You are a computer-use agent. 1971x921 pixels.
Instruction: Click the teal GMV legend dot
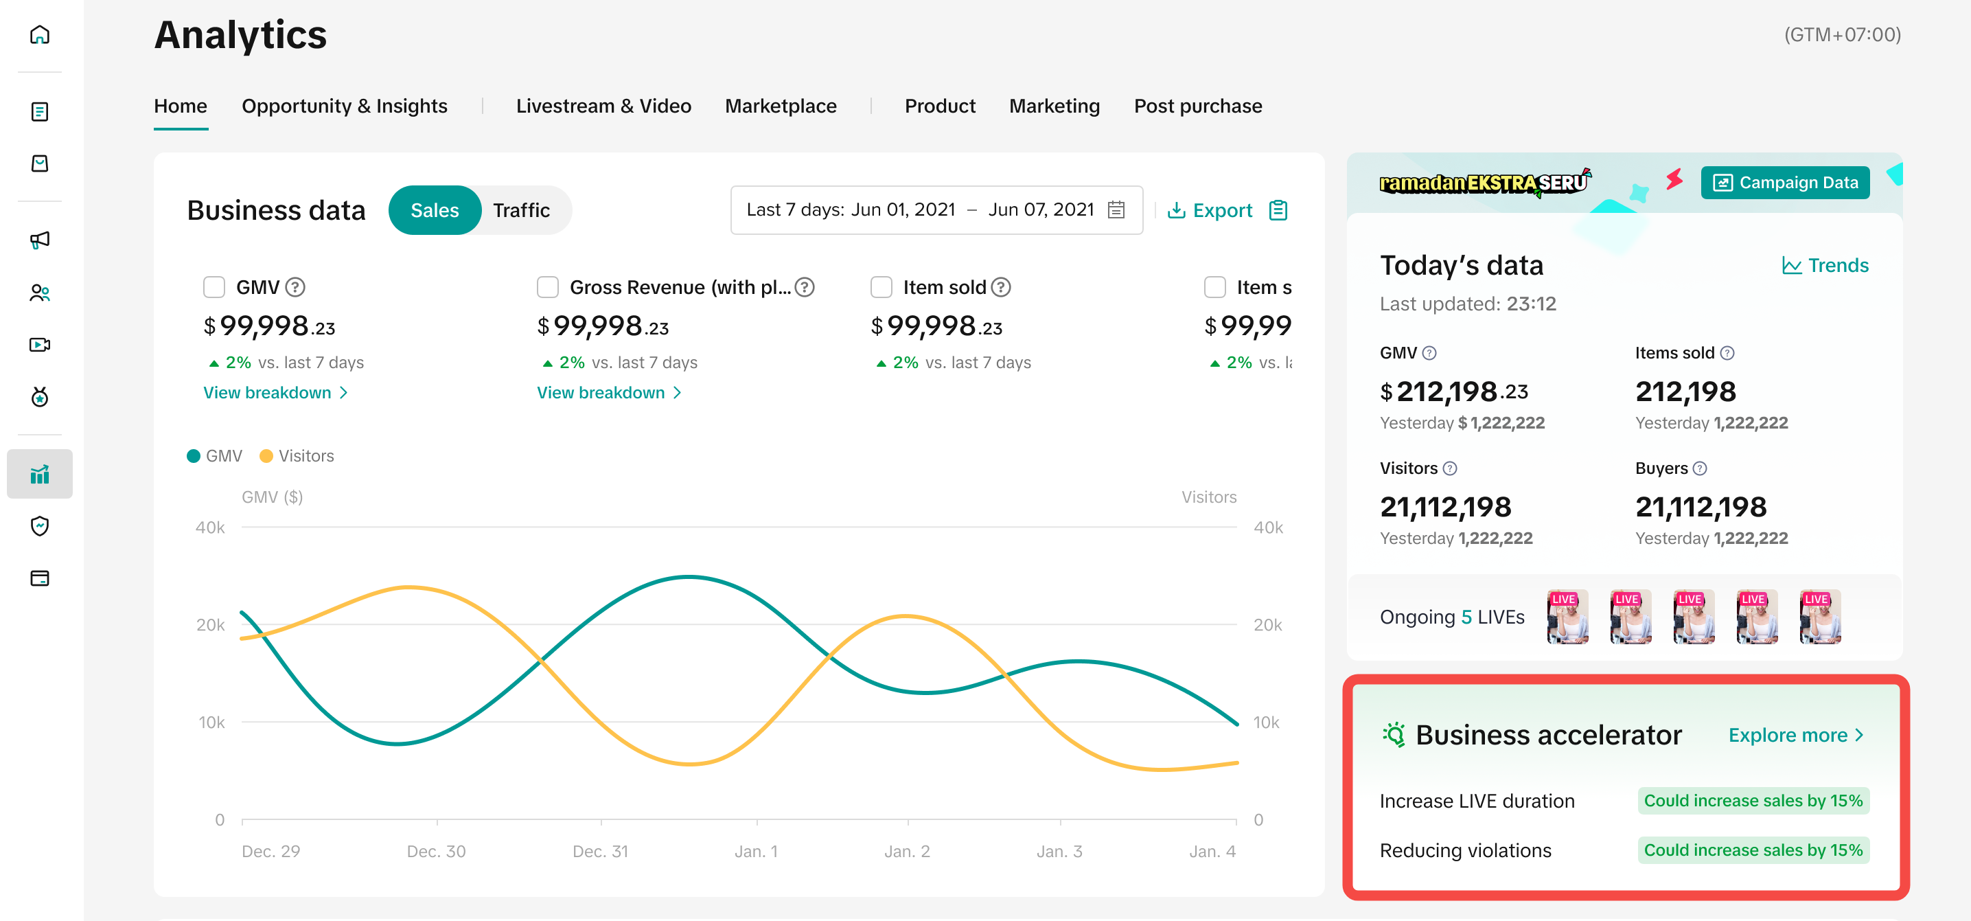[x=194, y=455]
